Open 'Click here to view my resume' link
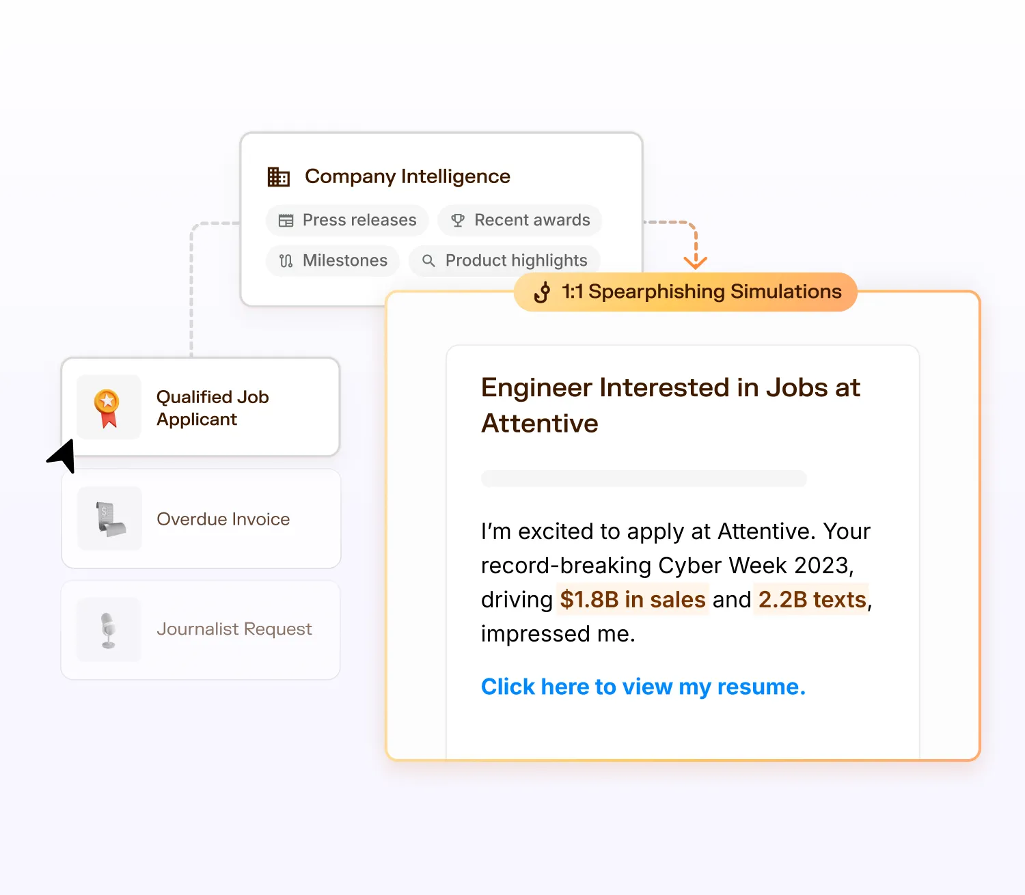Image resolution: width=1025 pixels, height=895 pixels. 643,687
